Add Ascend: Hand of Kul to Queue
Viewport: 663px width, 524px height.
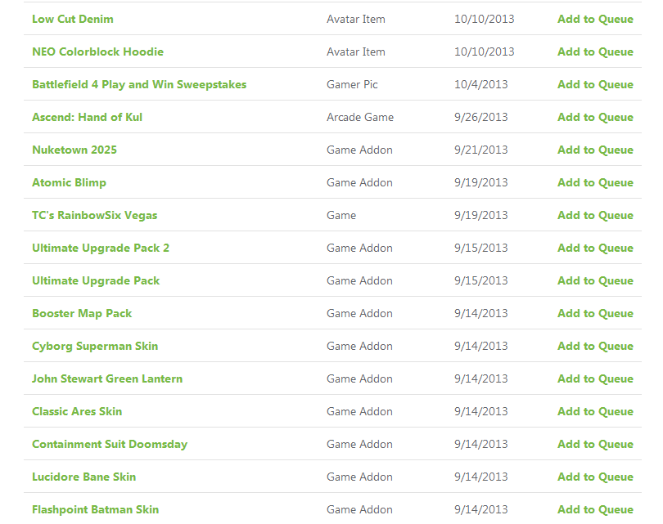pyautogui.click(x=595, y=117)
